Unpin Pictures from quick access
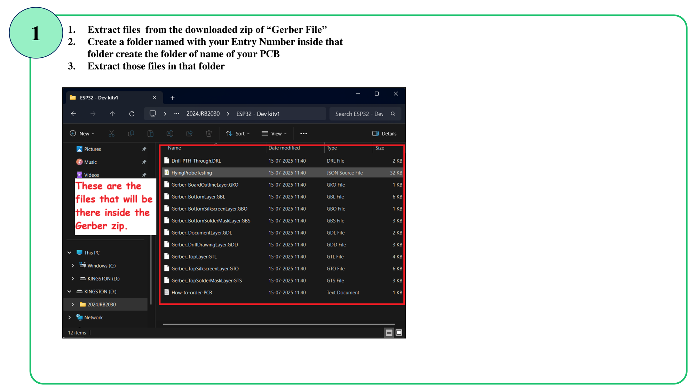 coord(144,149)
